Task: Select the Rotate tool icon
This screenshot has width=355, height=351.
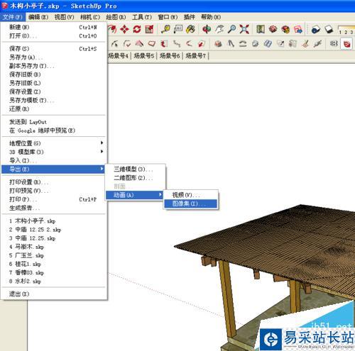Action: pyautogui.click(x=137, y=29)
